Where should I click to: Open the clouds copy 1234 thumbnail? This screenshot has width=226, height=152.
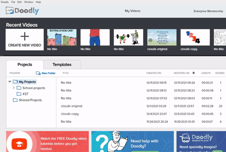pos(195,38)
